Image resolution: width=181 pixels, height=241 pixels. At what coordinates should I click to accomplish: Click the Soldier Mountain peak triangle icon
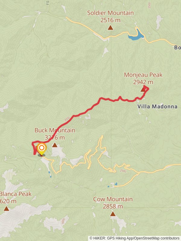110,28
